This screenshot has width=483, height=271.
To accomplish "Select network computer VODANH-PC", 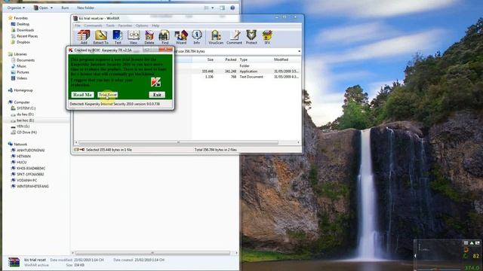I will (x=23, y=181).
